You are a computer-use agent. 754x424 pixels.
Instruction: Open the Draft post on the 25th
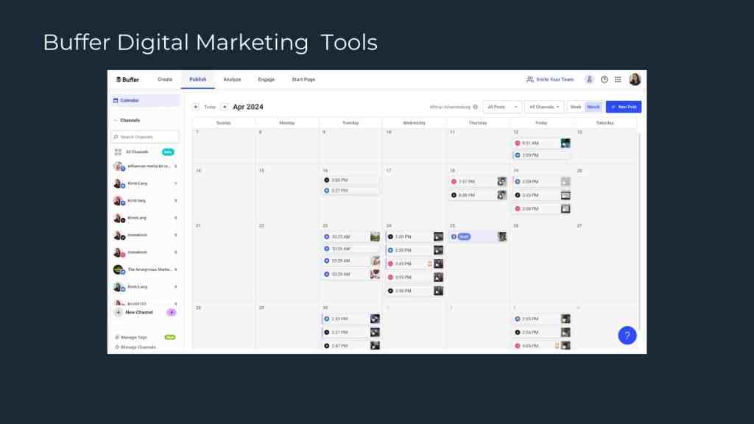pos(477,236)
